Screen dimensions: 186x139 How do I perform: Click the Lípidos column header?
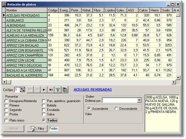click(x=110, y=10)
